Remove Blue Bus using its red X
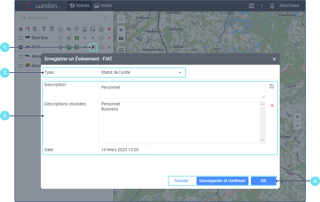Screen dimensions: 320x202 click(x=109, y=38)
